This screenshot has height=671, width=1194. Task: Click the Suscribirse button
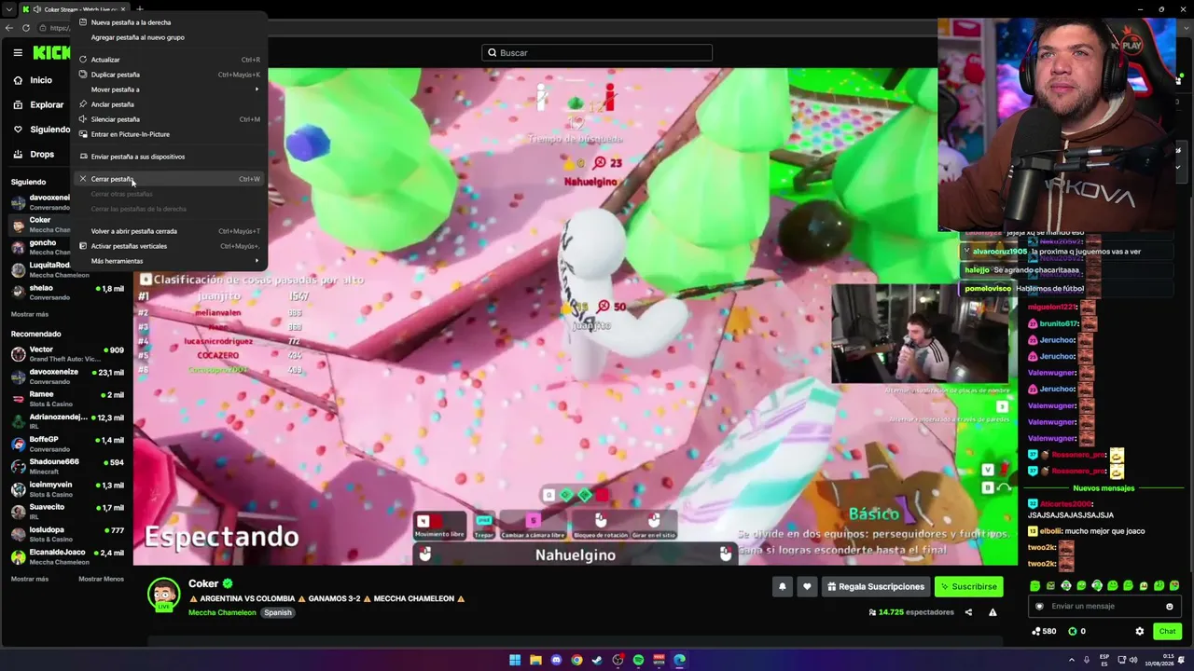[969, 586]
